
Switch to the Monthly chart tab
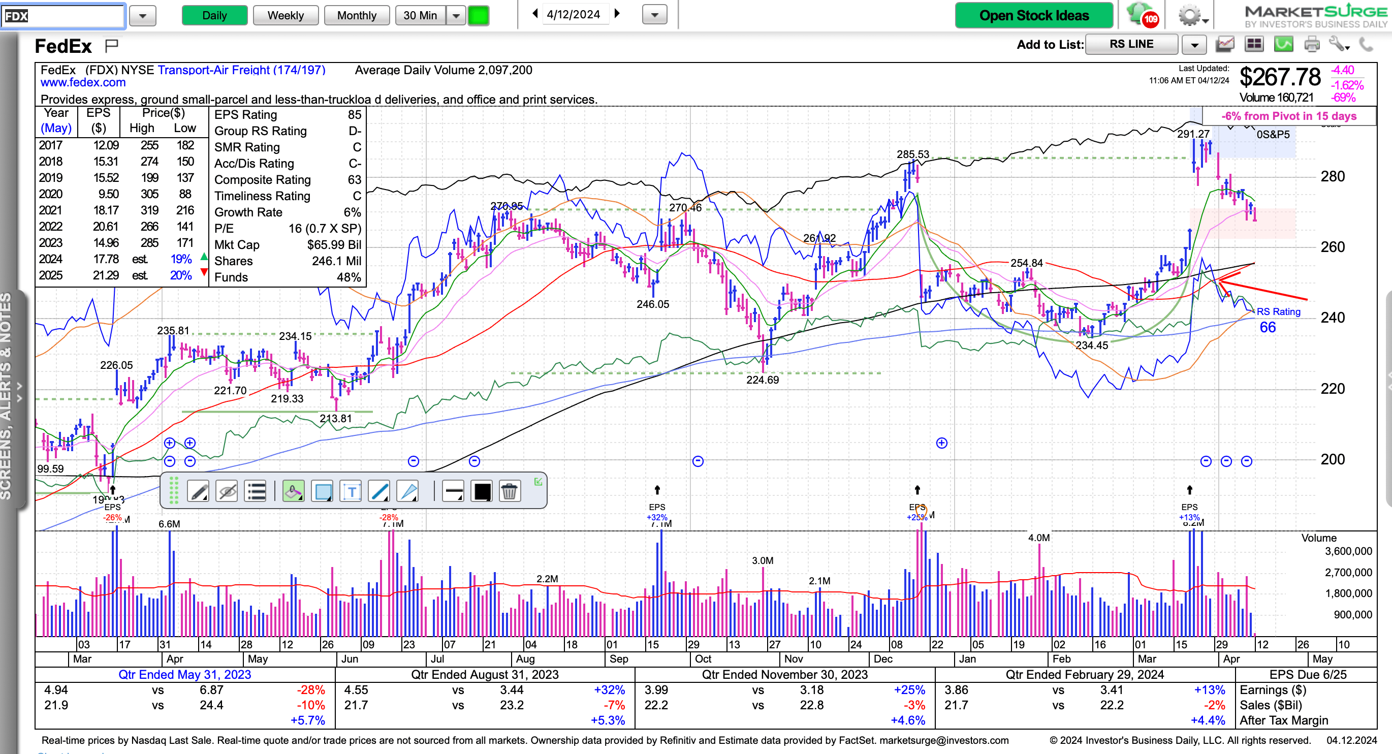(357, 15)
